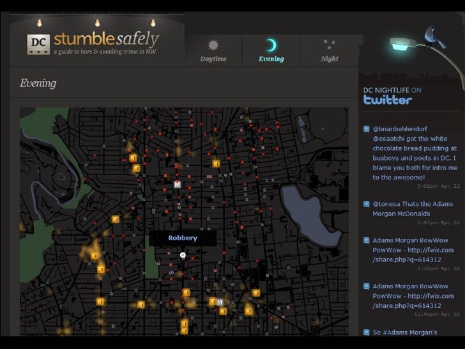This screenshot has height=349, width=465.
Task: Click the Metro M marker near the map bottom
Action: [220, 302]
